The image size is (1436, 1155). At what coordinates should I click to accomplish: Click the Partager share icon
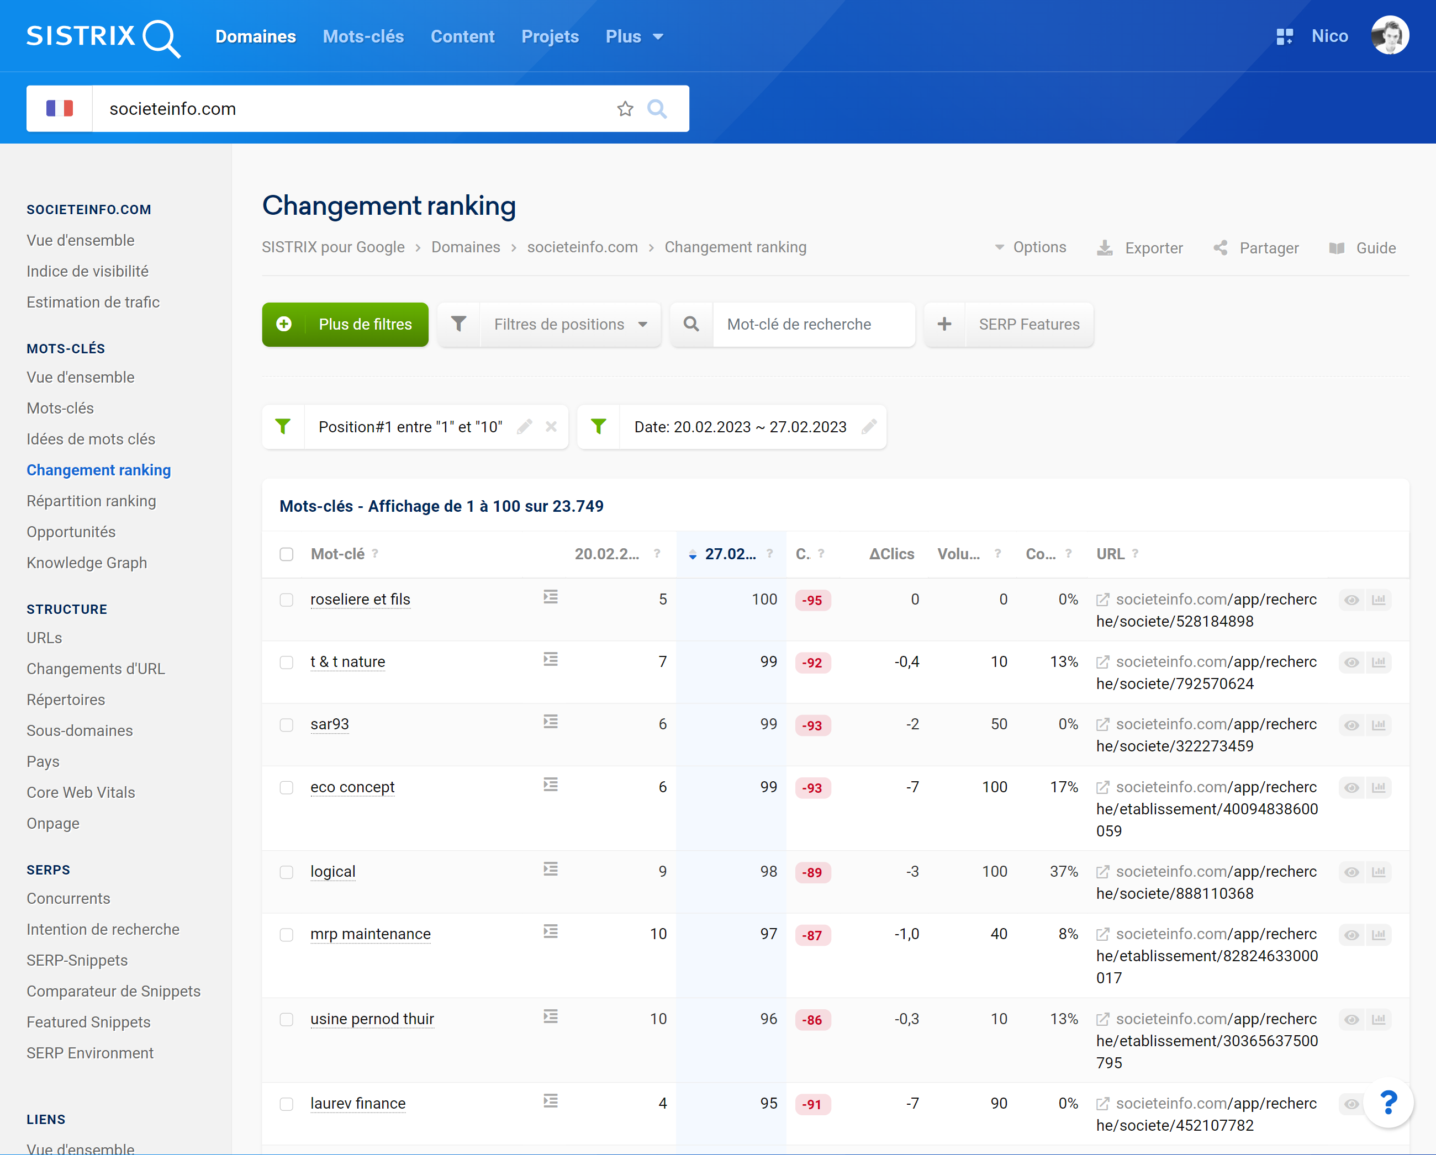(x=1220, y=248)
